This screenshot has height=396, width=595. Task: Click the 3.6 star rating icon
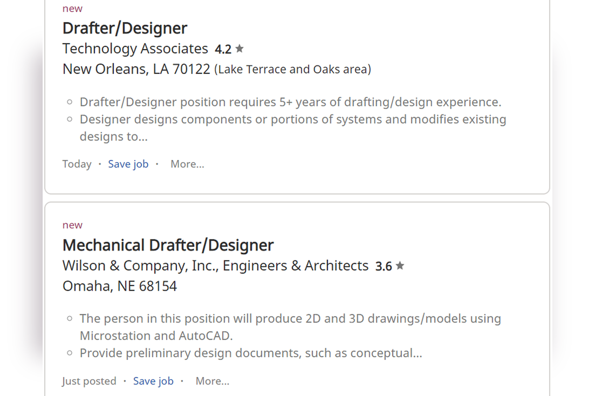click(x=400, y=266)
